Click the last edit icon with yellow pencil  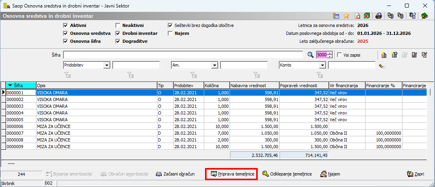click(x=424, y=55)
